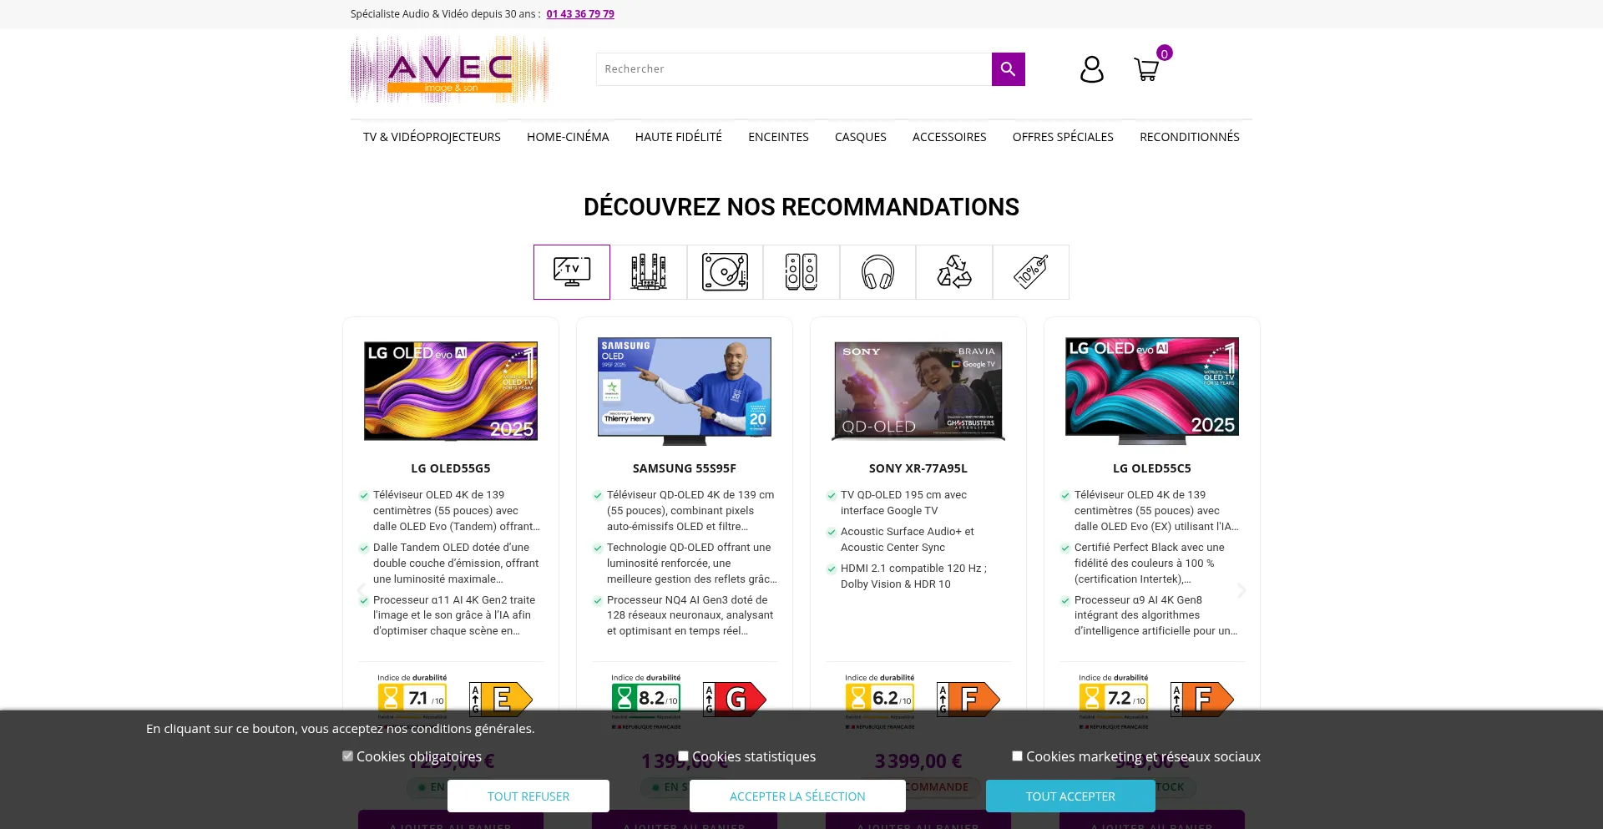Viewport: 1603px width, 829px height.
Task: Open the Sony XR-77A95L product title
Action: [x=918, y=468]
